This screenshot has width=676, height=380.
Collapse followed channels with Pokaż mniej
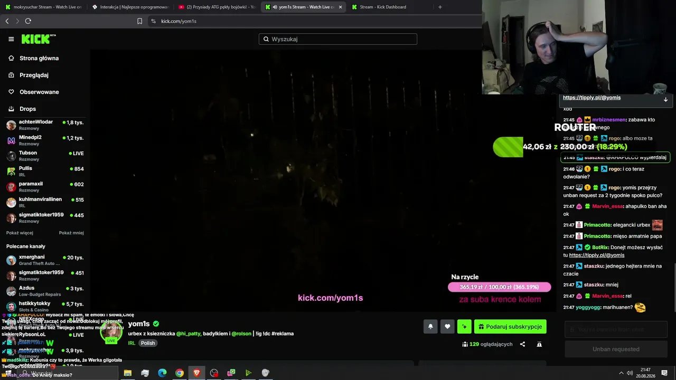[71, 233]
